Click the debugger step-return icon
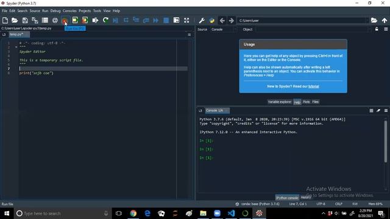 146,20
